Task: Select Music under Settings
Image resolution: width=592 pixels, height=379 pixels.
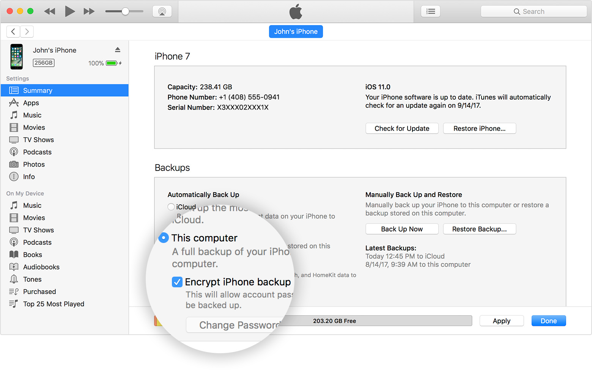Action: [x=65, y=115]
